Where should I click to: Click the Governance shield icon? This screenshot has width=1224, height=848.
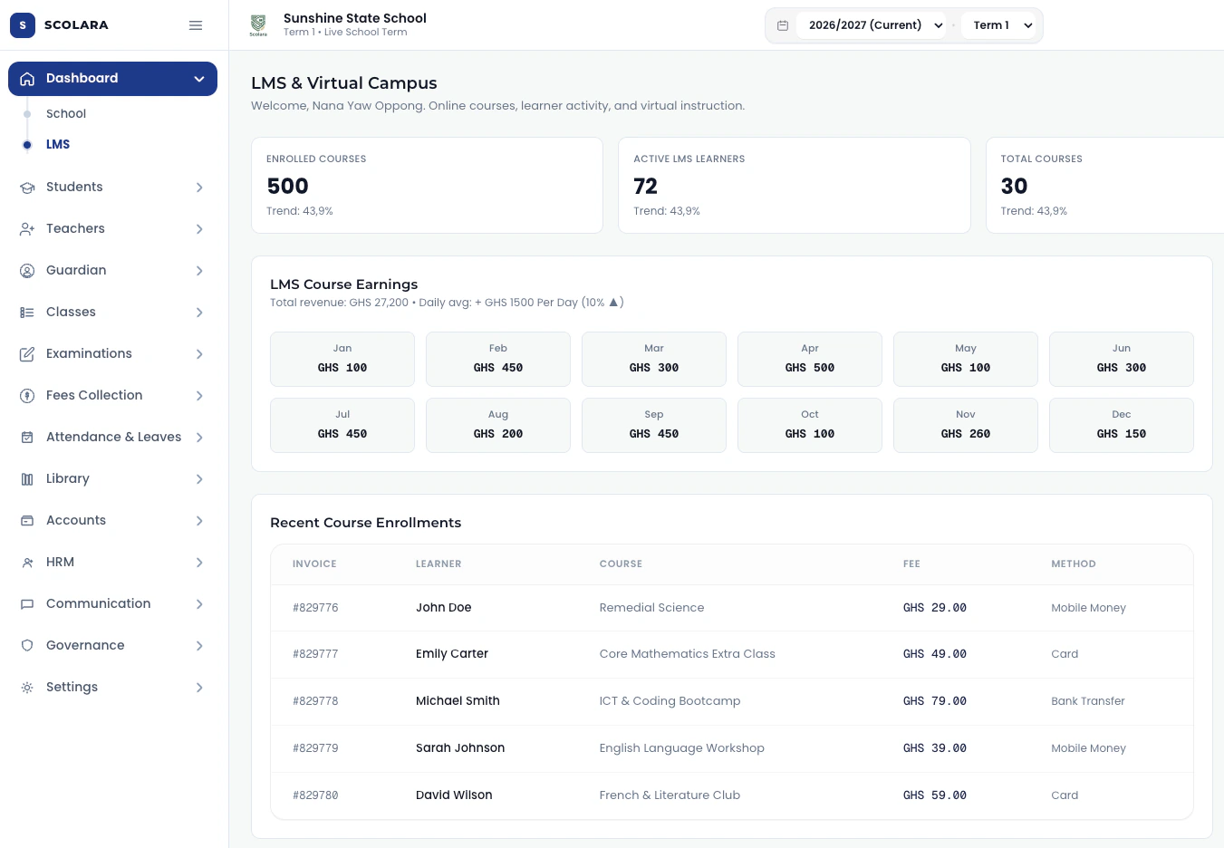pos(27,646)
